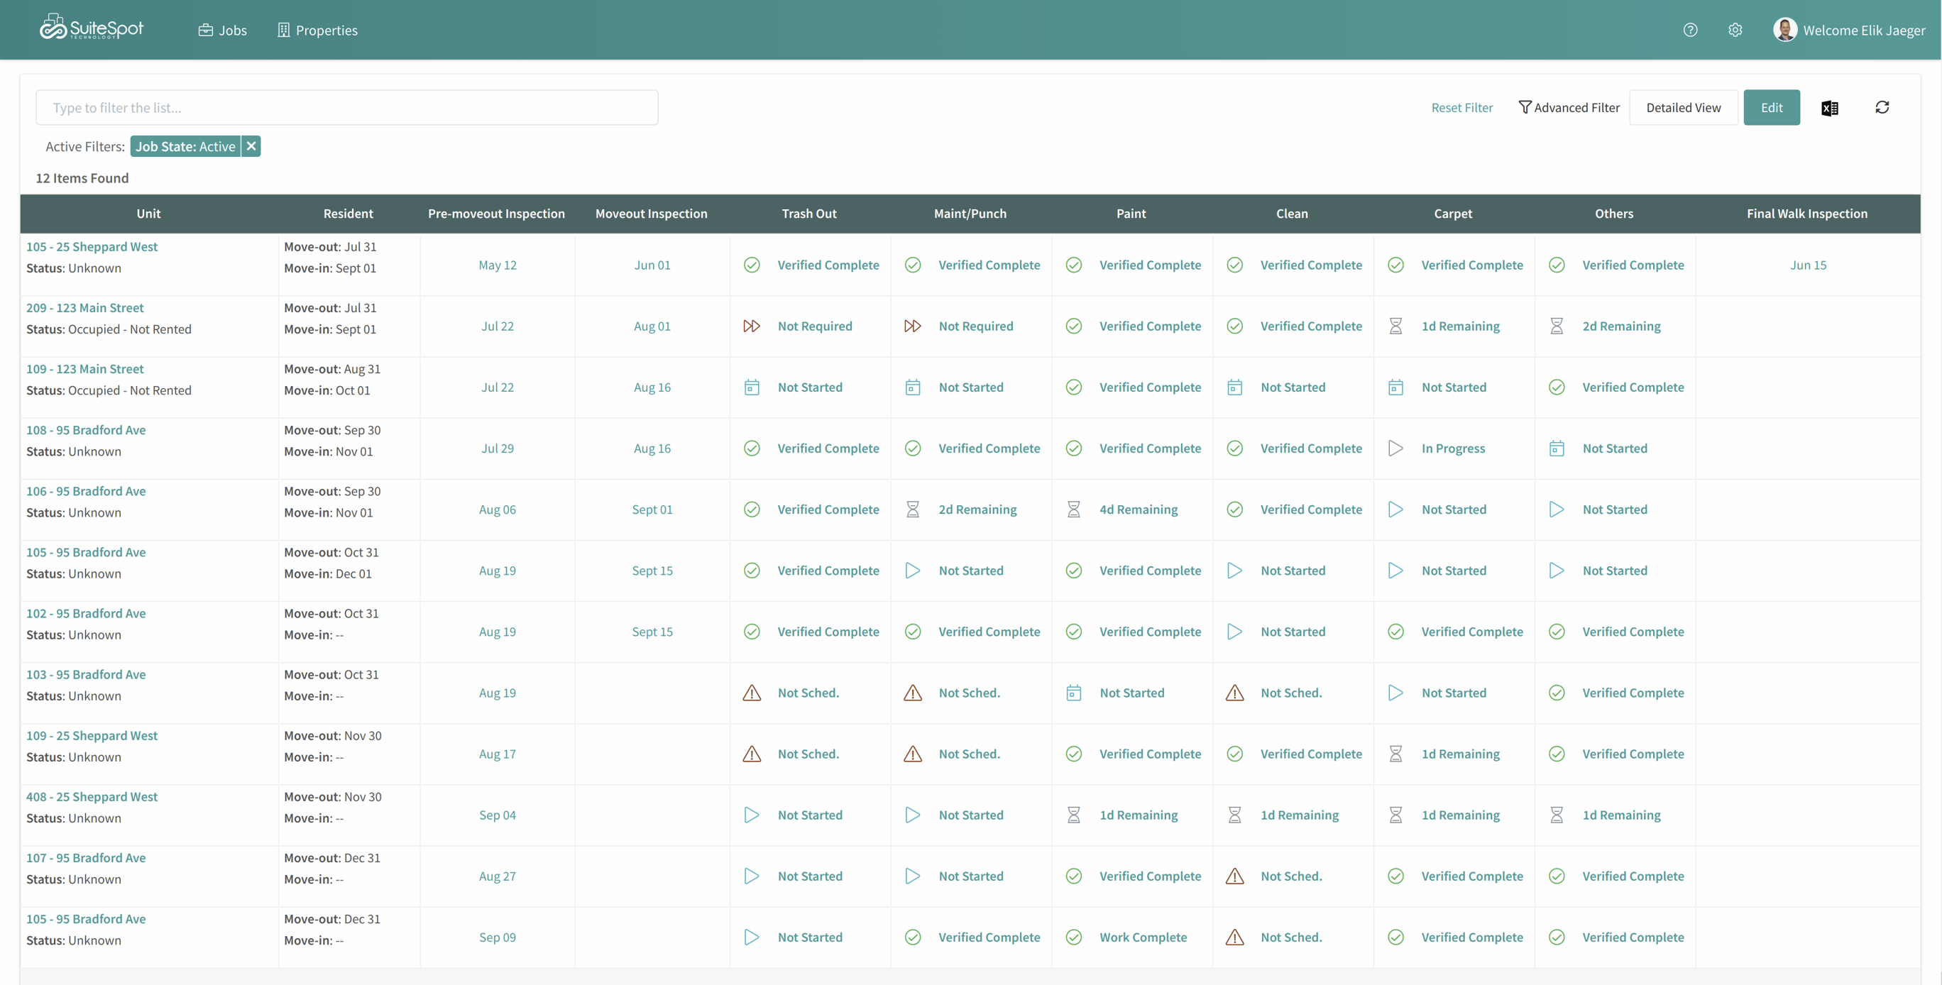The image size is (1942, 985).
Task: Open the Properties menu
Action: point(317,30)
